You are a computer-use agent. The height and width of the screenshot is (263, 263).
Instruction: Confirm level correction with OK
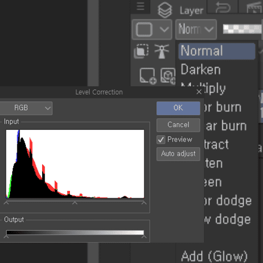(x=178, y=108)
